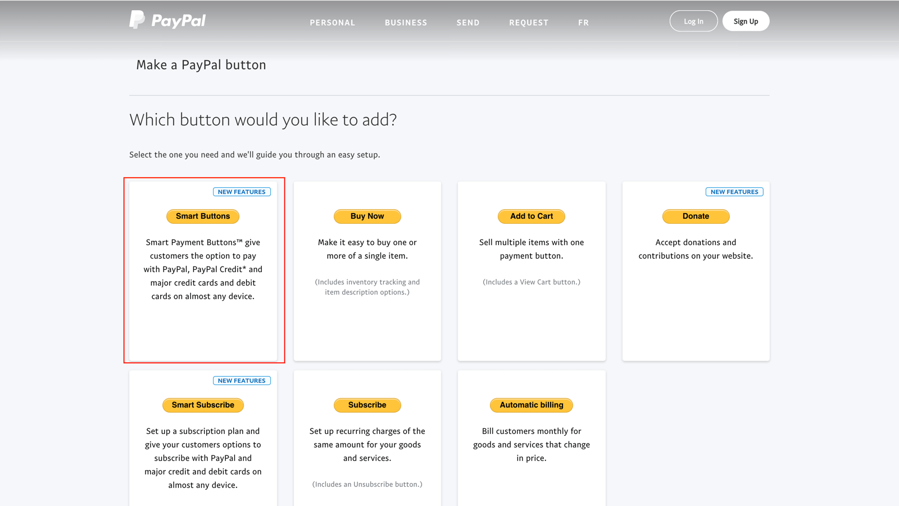Screen dimensions: 899x506
Task: Open the REQUEST menu item
Action: [528, 22]
